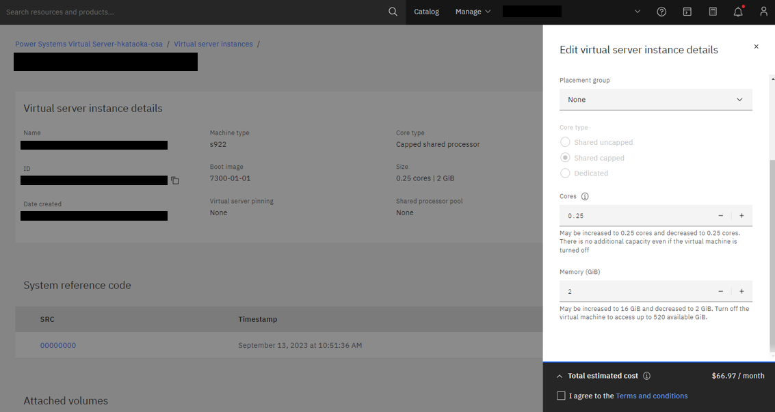Close the Edit virtual server instance panel

point(756,46)
